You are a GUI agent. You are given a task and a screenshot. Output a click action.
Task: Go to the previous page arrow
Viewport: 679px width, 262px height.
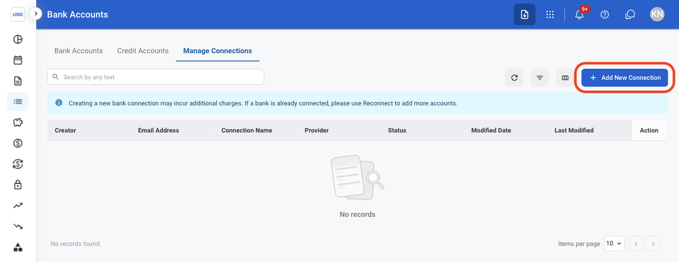coord(636,244)
